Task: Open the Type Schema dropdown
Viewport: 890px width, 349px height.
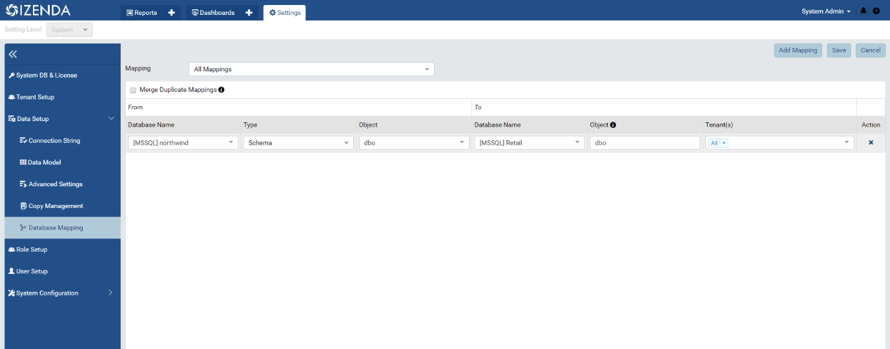Action: (299, 143)
